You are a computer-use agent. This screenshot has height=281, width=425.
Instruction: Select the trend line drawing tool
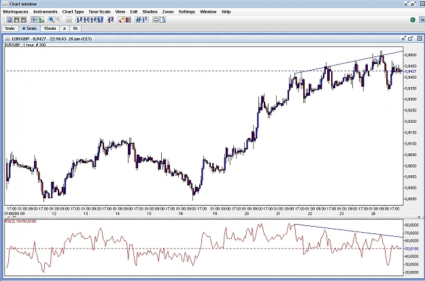111,20
